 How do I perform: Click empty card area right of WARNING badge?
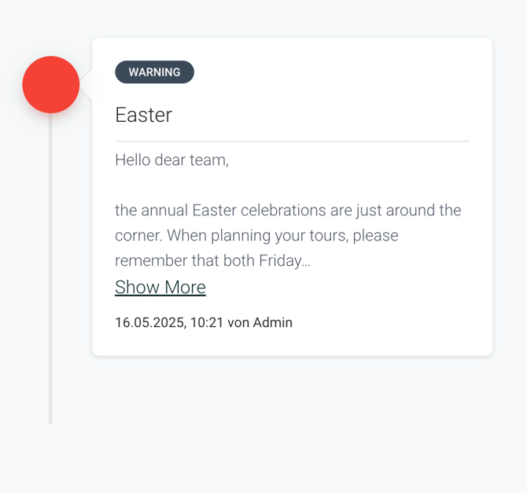tap(336, 72)
